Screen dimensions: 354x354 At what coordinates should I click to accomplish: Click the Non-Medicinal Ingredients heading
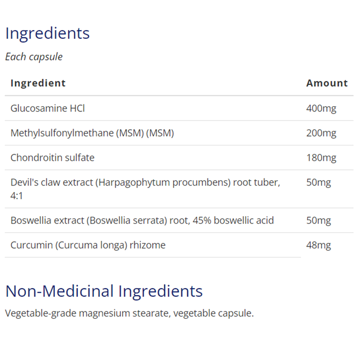tap(104, 291)
